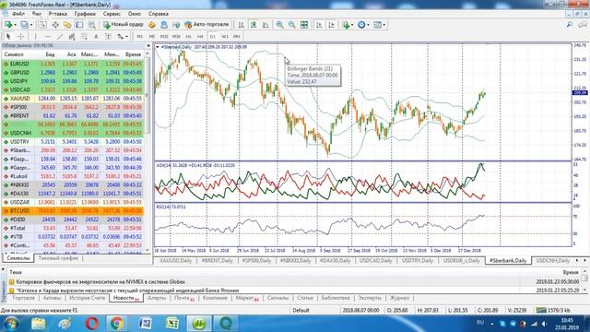The height and width of the screenshot is (332, 590).
Task: Close the Market Watch panel
Action: click(147, 45)
